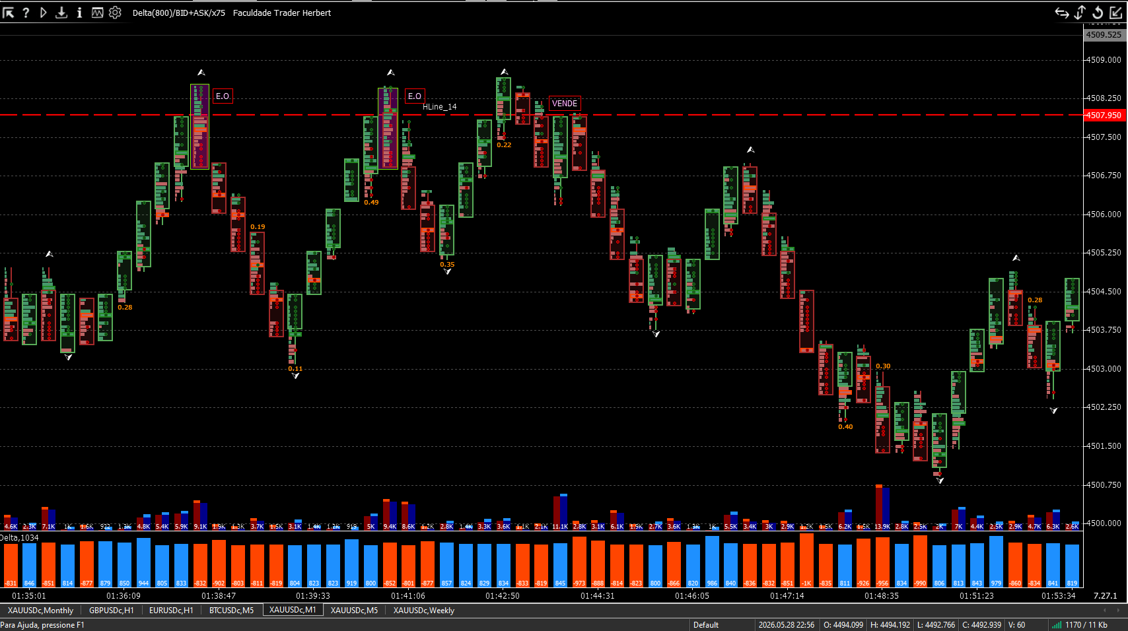Screen dimensions: 1128x631
Task: Click the red 4507.950 price level marker
Action: point(1104,115)
